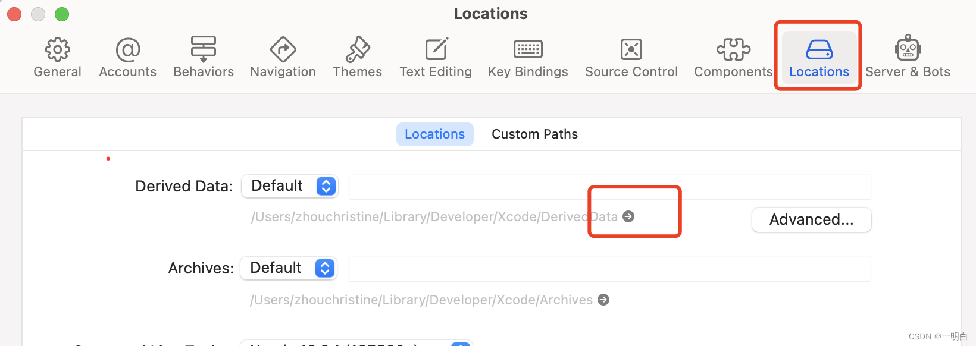Open the Accounts preferences pane
Screen dimensions: 976x346
click(127, 58)
